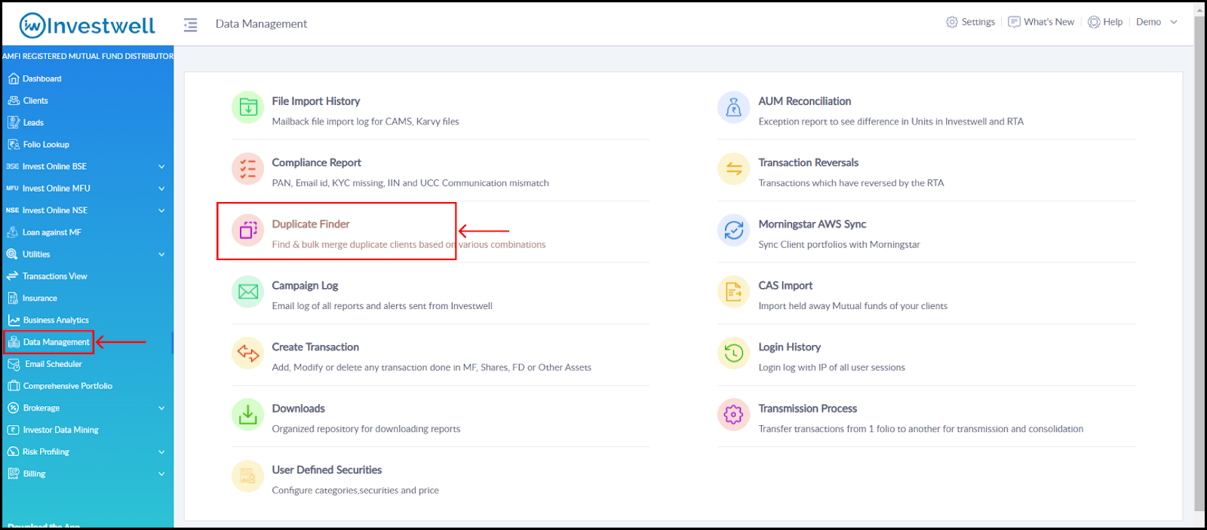Open Transactions View menu item
The width and height of the screenshot is (1207, 530).
tap(55, 276)
